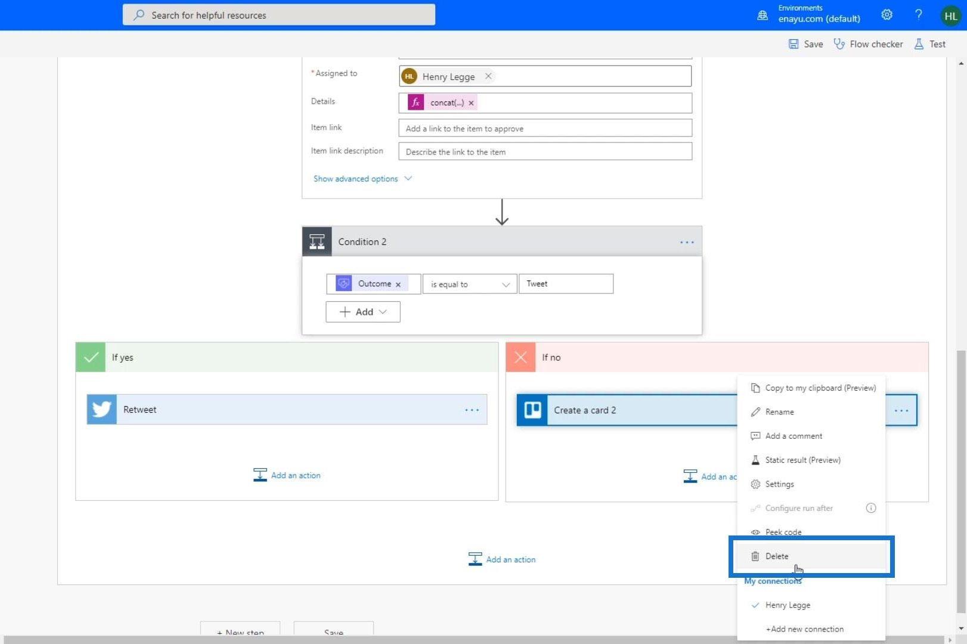Click the scrollbar up arrow

coord(960,63)
